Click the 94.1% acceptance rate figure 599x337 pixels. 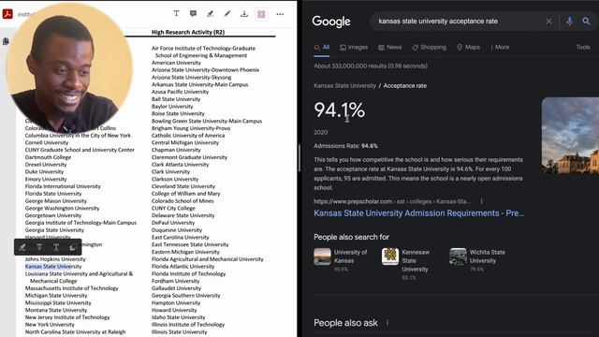click(x=339, y=110)
